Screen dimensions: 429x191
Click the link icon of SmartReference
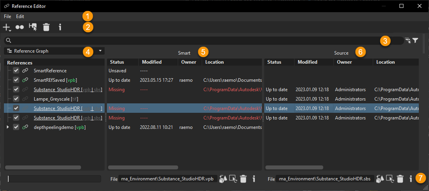point(25,71)
